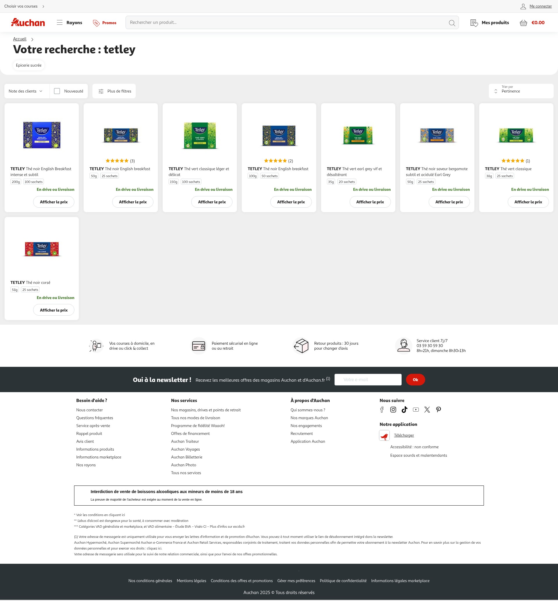Show price for Thé vert classique 38g

pyautogui.click(x=528, y=202)
